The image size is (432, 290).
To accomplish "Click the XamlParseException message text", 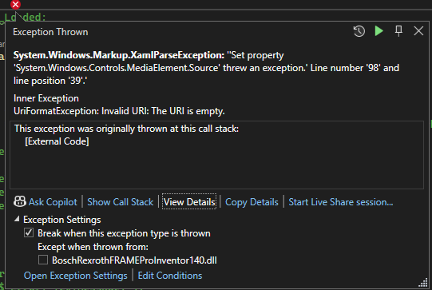I will click(206, 68).
